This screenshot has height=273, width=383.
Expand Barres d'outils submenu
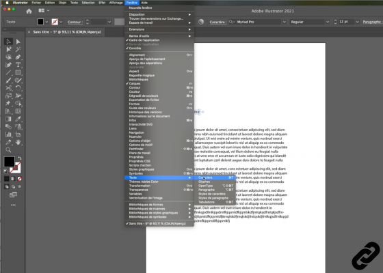(159, 35)
